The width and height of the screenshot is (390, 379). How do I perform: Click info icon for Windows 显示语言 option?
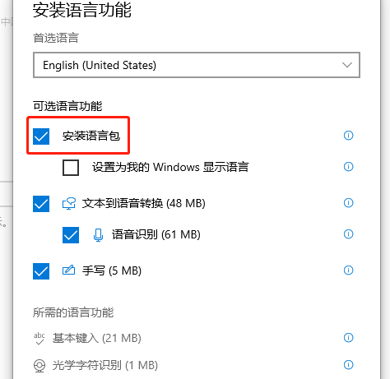(x=349, y=167)
